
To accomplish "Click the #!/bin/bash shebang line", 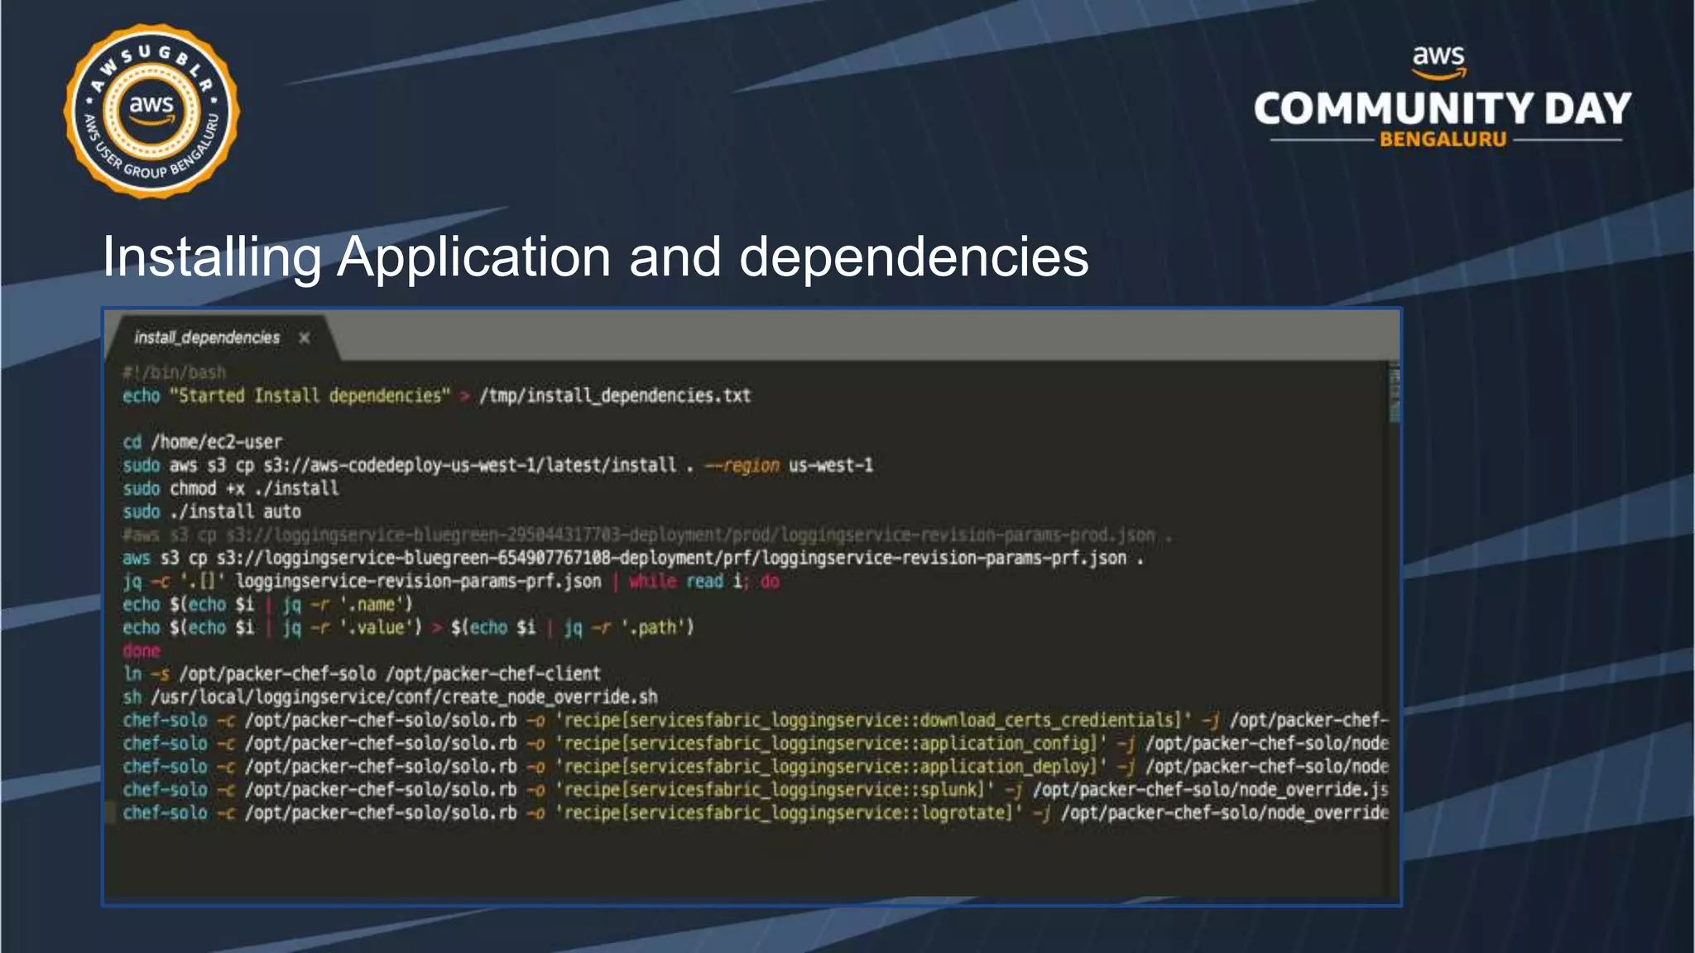I will pyautogui.click(x=174, y=372).
